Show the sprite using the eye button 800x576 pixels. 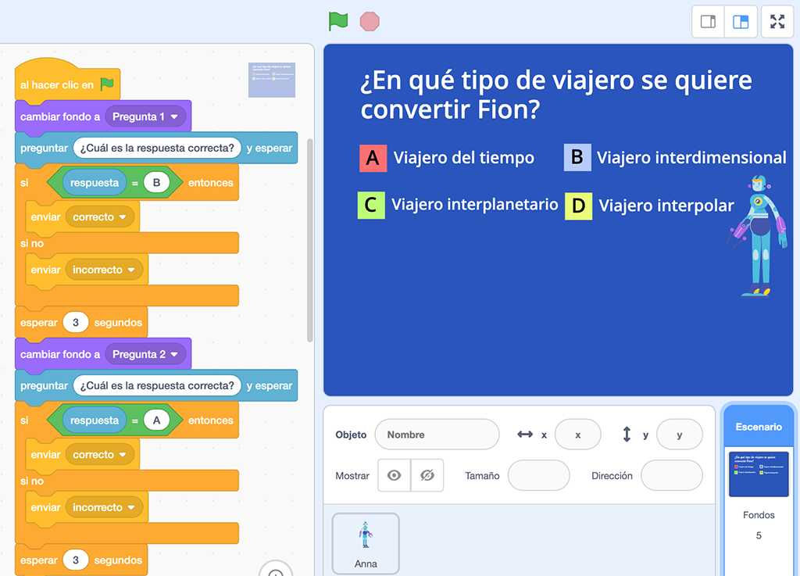(395, 475)
